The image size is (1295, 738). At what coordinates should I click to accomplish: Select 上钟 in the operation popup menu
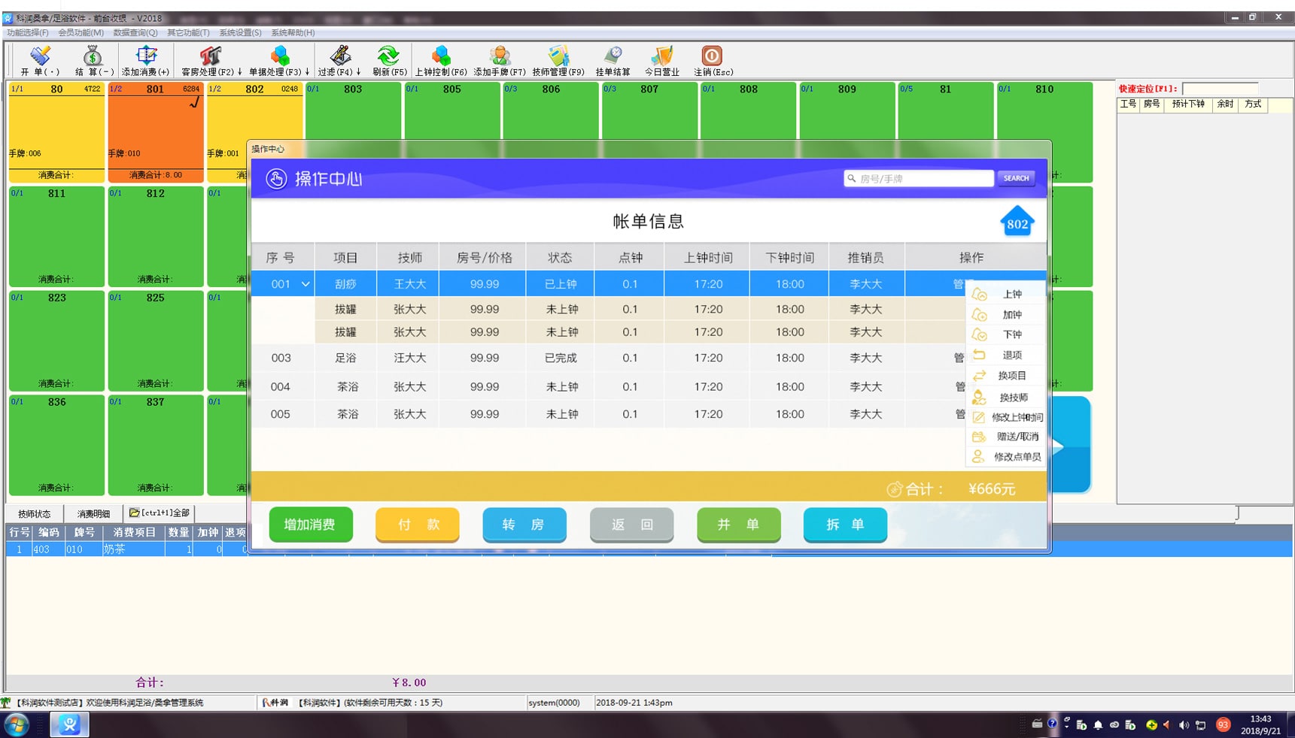[1006, 294]
